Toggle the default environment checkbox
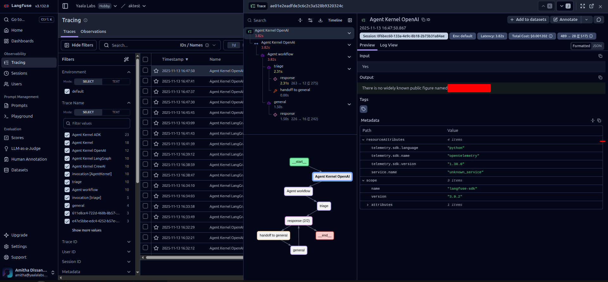608x282 pixels. [67, 91]
